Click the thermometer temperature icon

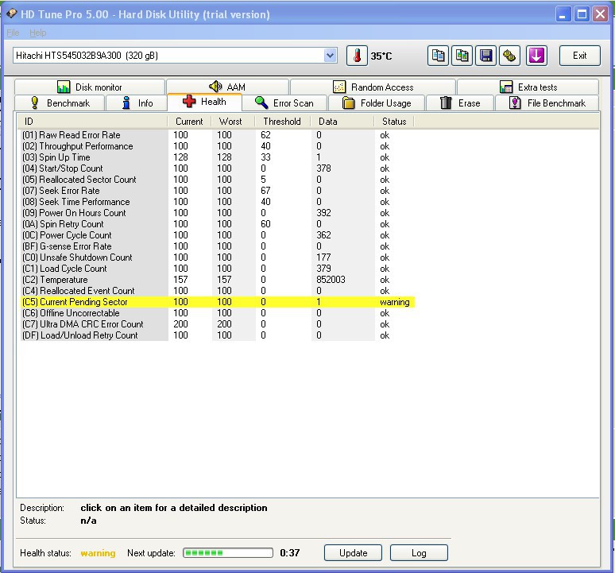[357, 56]
